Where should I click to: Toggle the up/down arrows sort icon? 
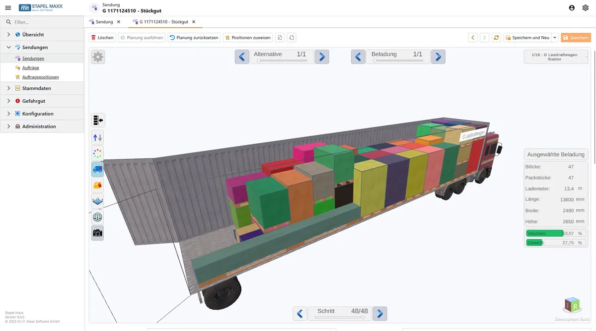[x=98, y=137]
